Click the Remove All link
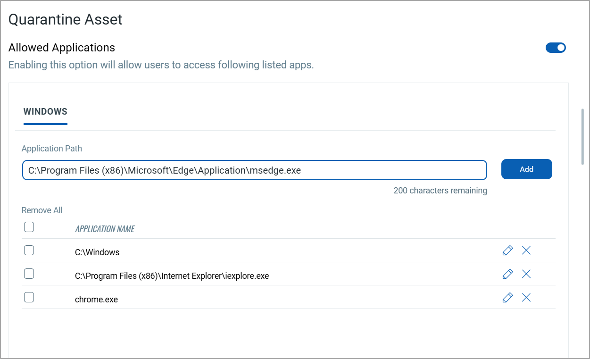The image size is (590, 359). coord(42,210)
